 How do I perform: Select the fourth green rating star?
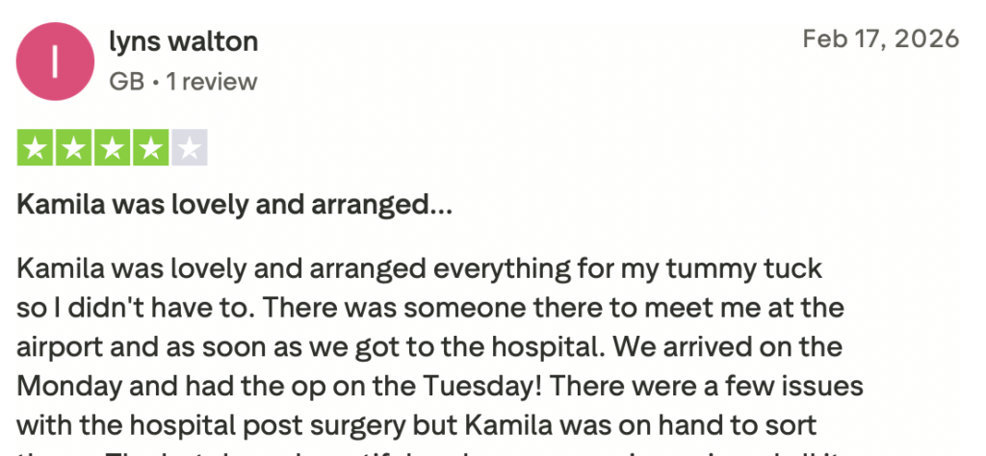tap(151, 148)
